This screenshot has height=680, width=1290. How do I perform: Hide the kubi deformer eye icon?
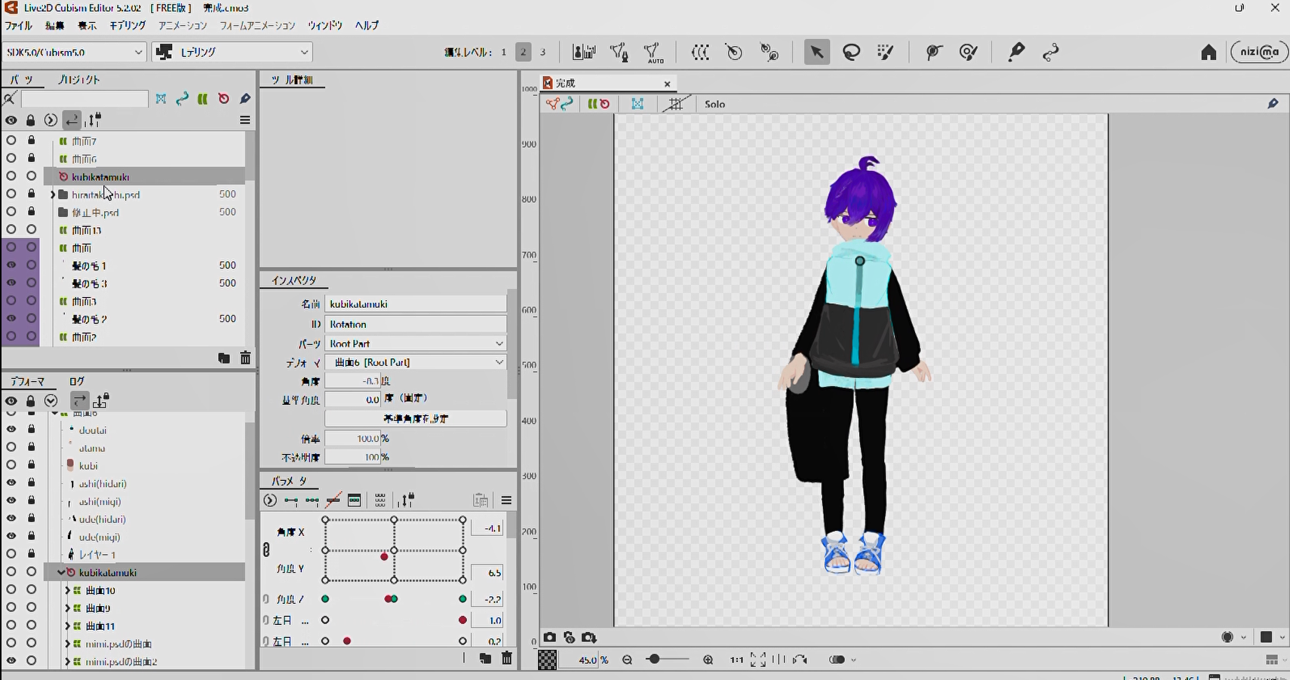11,465
